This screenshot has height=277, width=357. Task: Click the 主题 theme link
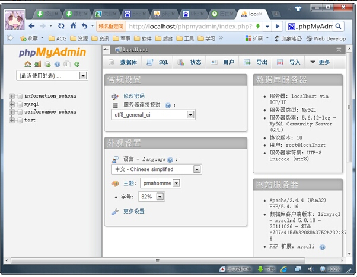129,183
